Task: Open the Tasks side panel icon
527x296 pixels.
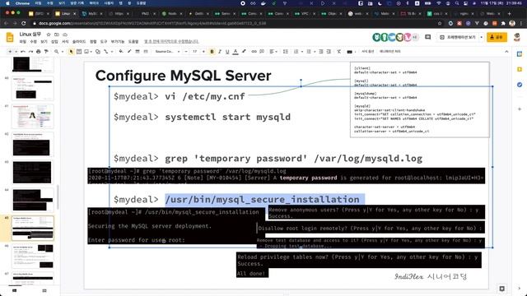Action: tap(520, 85)
